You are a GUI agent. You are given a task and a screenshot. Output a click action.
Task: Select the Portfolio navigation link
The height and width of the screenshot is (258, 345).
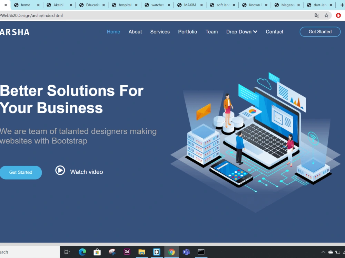(x=187, y=32)
